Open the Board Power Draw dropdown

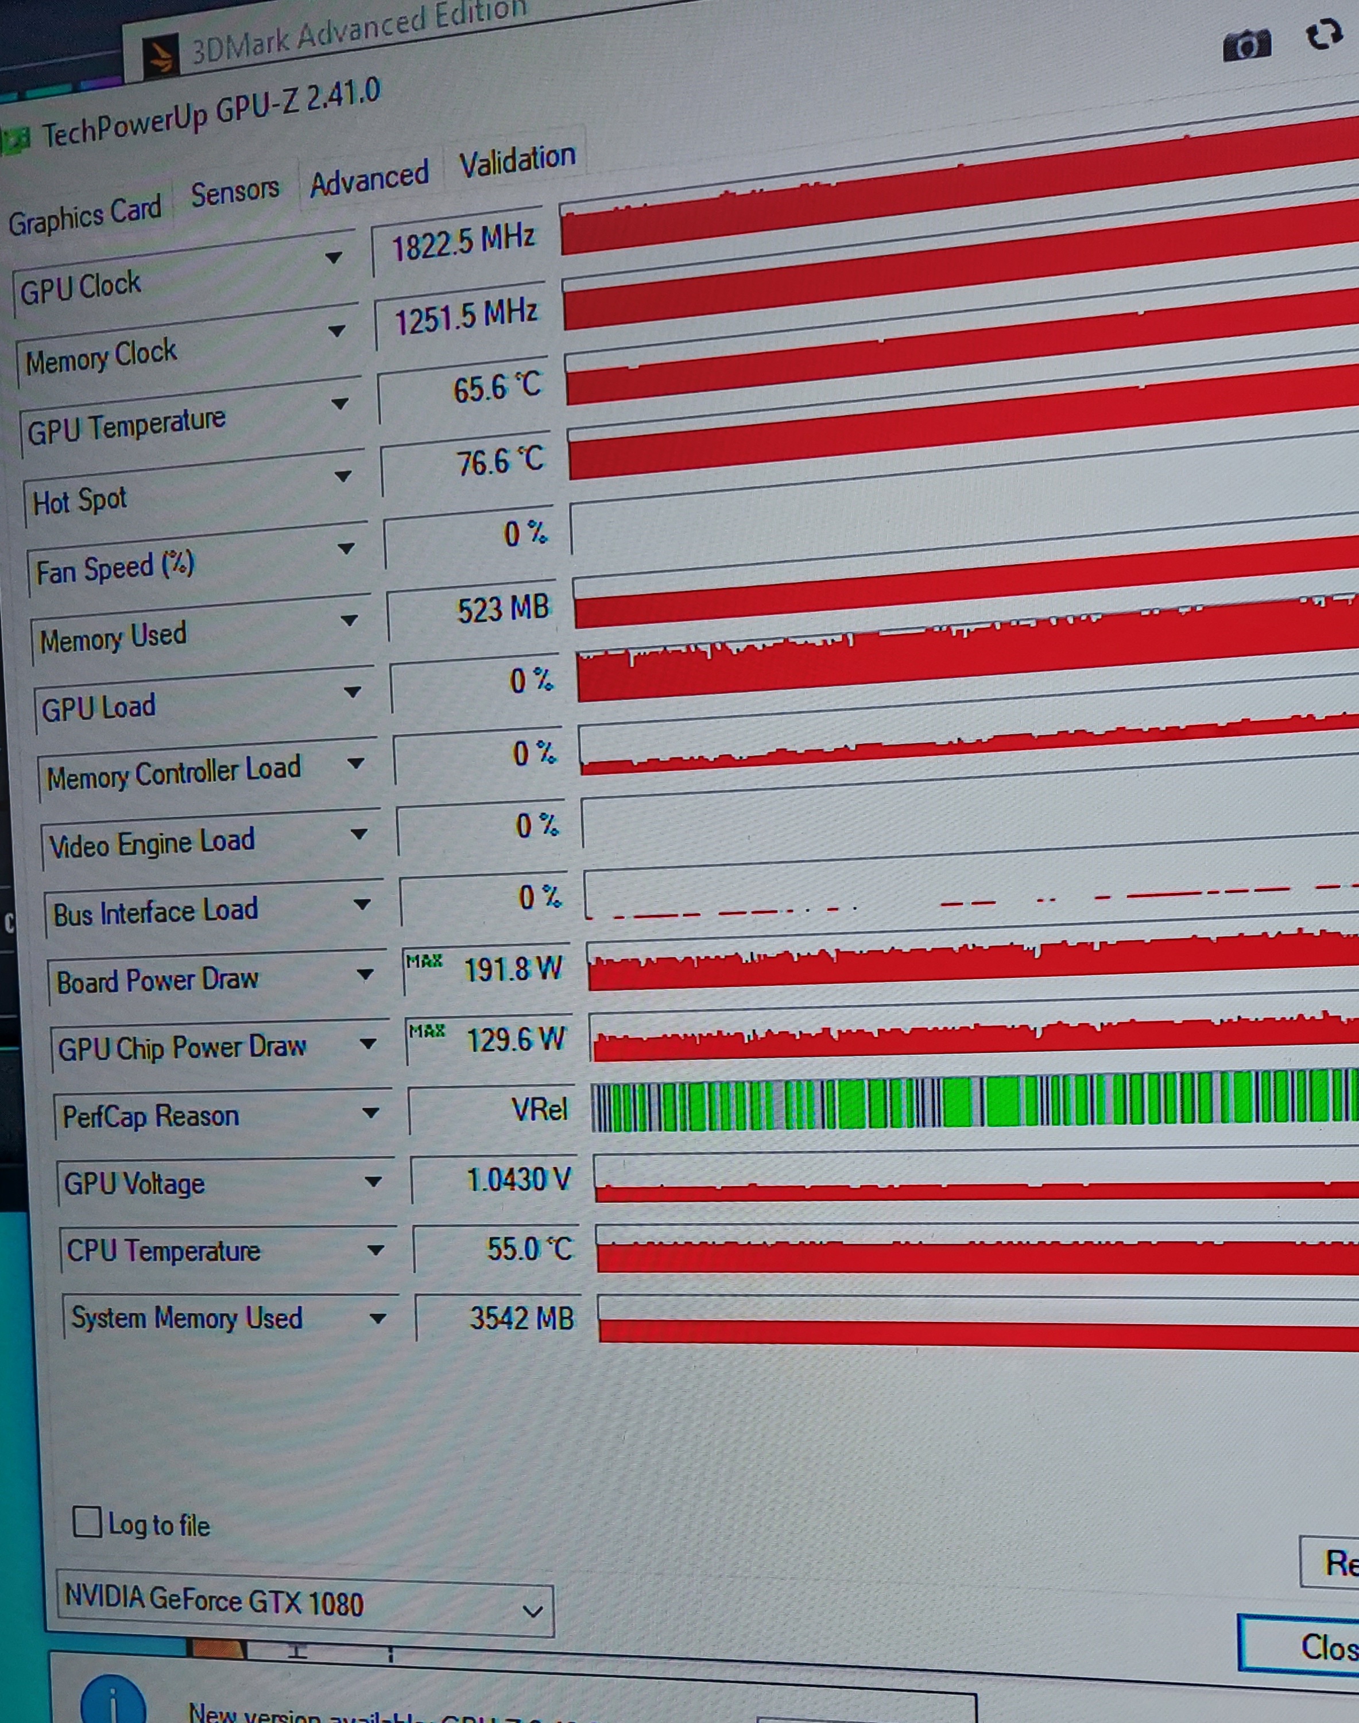tap(365, 975)
